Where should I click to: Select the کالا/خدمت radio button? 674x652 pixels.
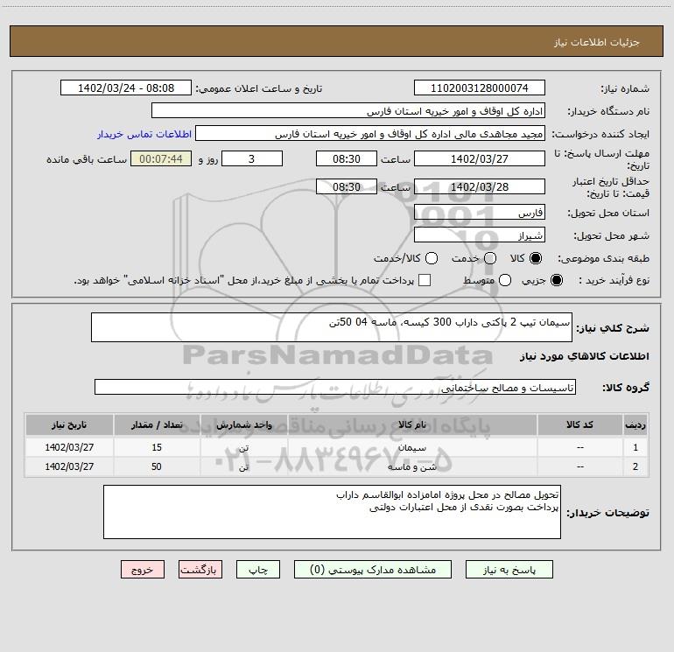tap(432, 258)
